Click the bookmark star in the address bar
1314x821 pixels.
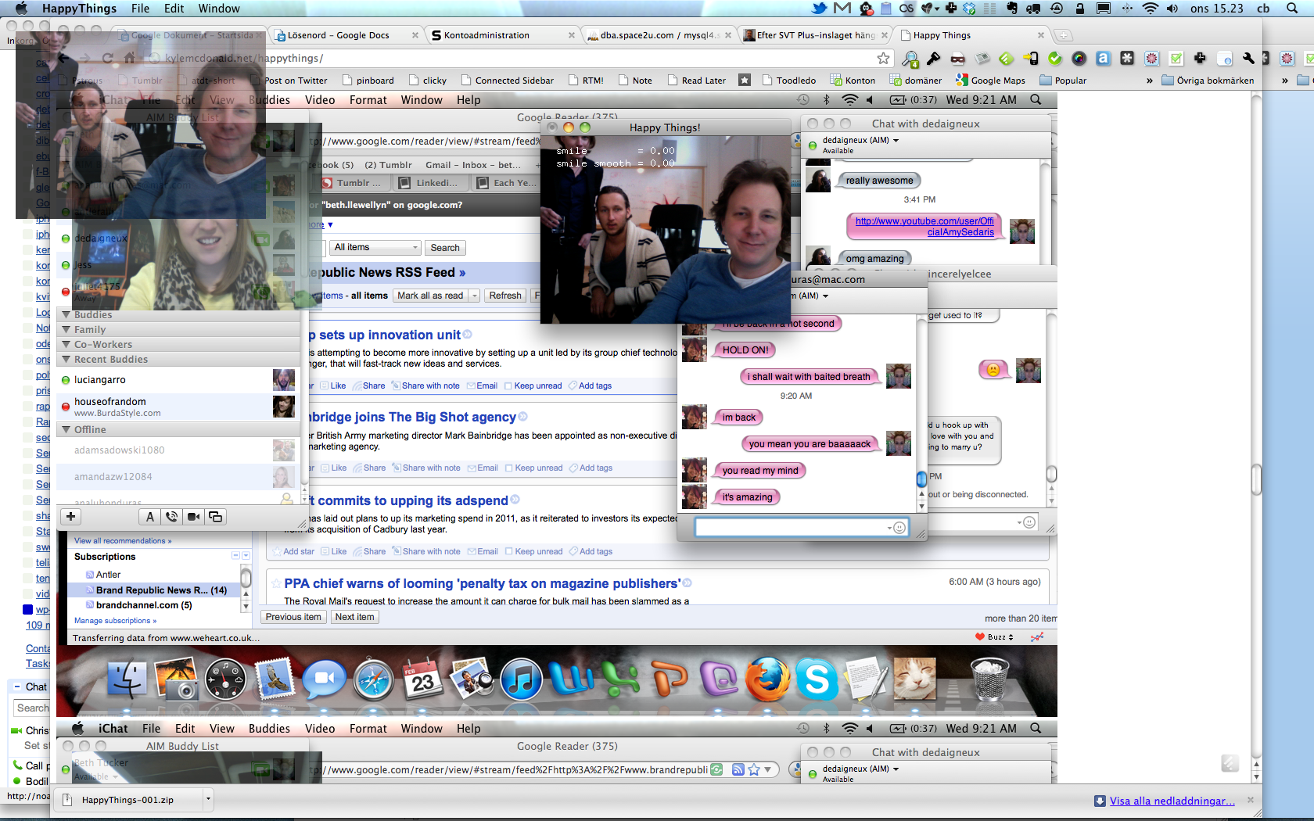tap(883, 59)
